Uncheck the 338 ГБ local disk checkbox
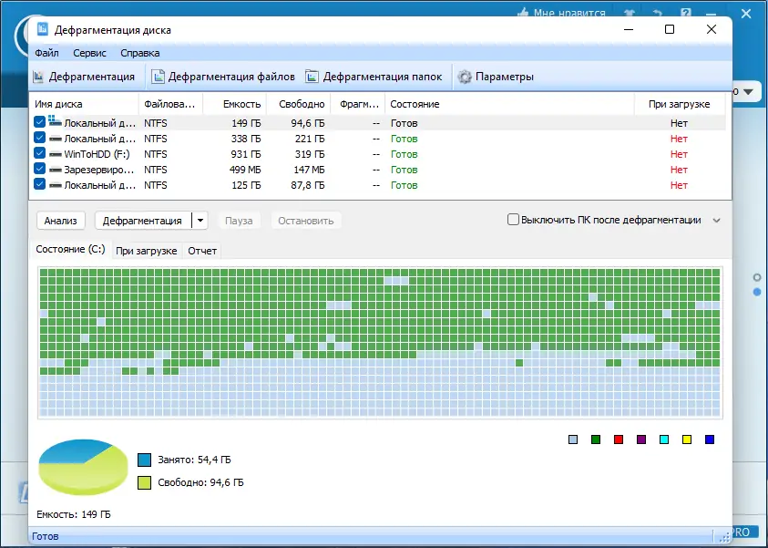 [x=40, y=138]
